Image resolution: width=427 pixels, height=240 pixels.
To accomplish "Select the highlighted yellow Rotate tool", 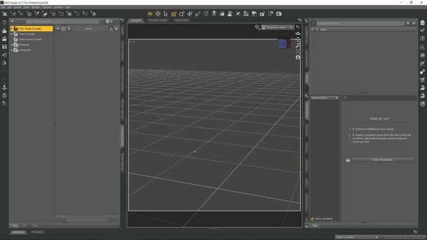I will point(173,13).
